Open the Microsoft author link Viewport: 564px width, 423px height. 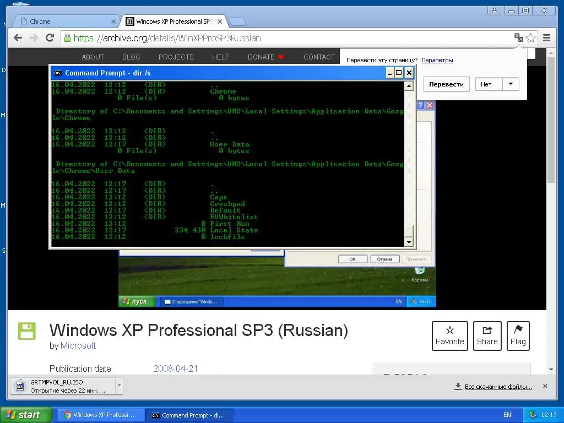click(x=78, y=346)
